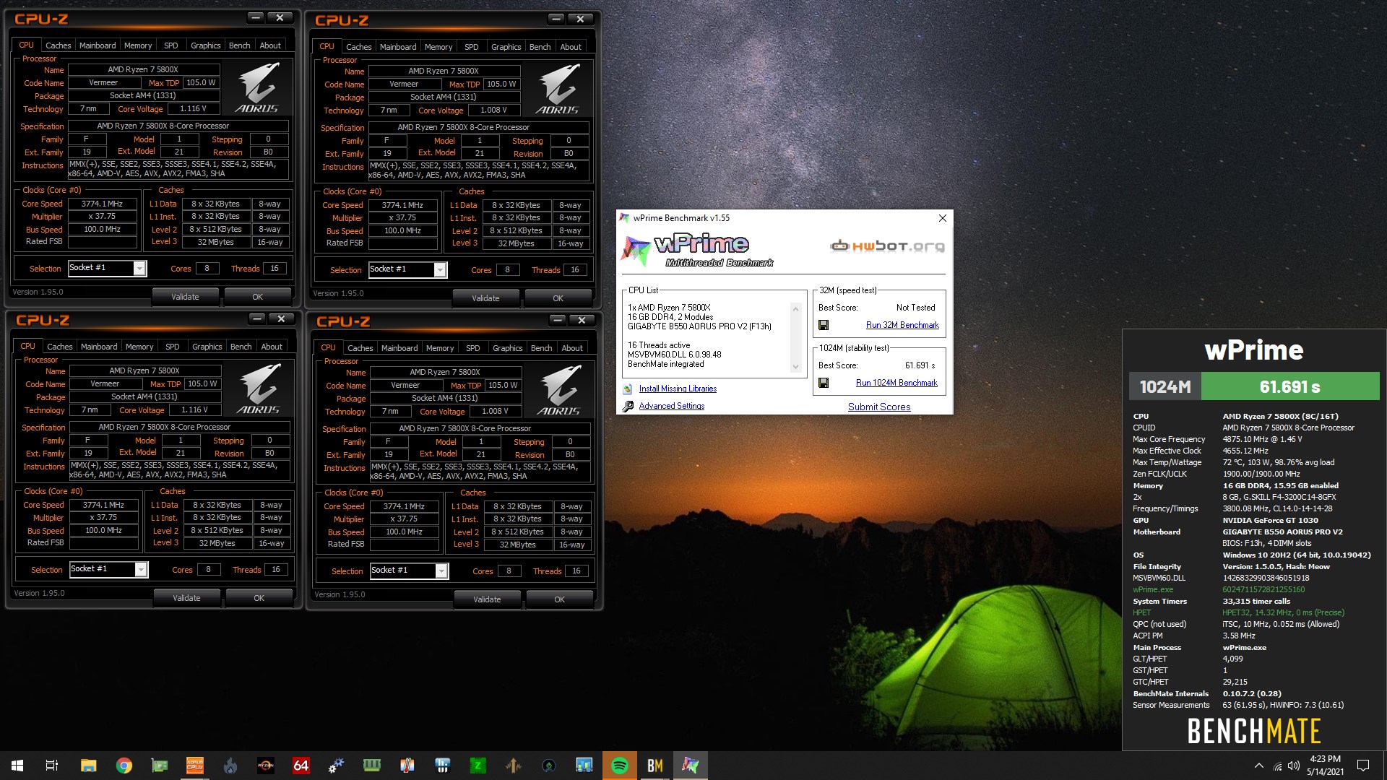This screenshot has width=1387, height=780.
Task: Click Run 32M Benchmark link
Action: 902,325
